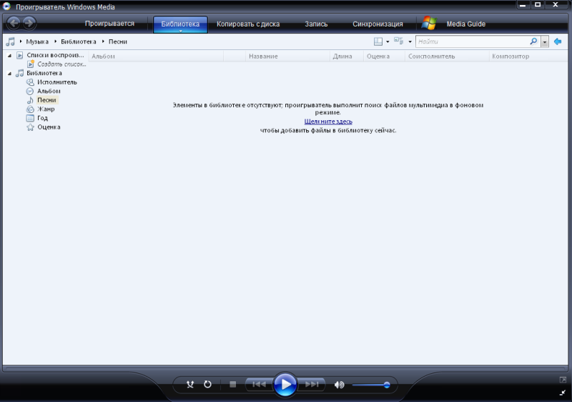The image size is (572, 402).
Task: Click the Соисполнитель column header
Action: pyautogui.click(x=447, y=57)
